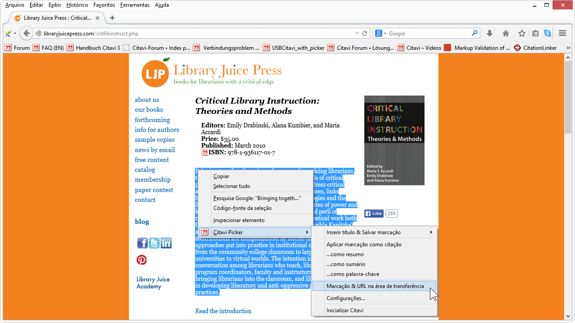Select ...como palavra-chave
This screenshot has width=575, height=323.
375,274
